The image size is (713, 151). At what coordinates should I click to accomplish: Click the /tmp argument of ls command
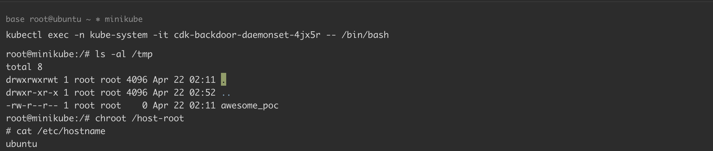(142, 54)
